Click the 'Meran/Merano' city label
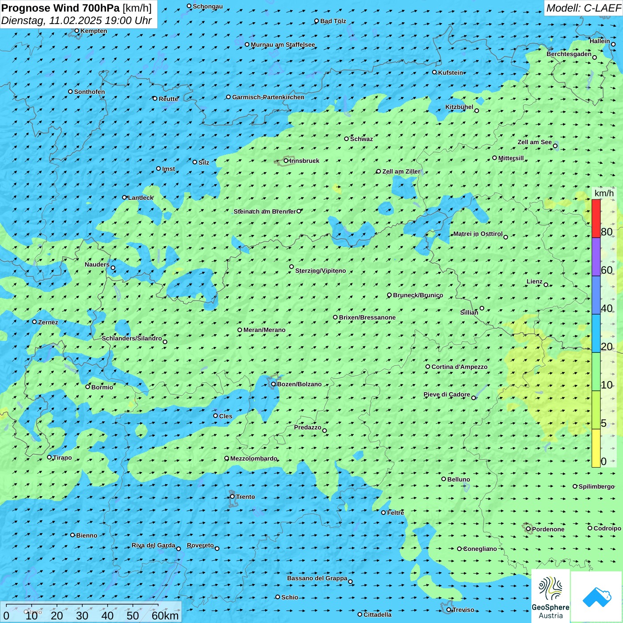The height and width of the screenshot is (623, 623). click(264, 330)
